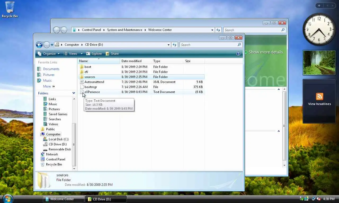Image resolution: width=339 pixels, height=203 pixels.
Task: Focus the Search box in CD Drive window
Action: tap(211, 45)
